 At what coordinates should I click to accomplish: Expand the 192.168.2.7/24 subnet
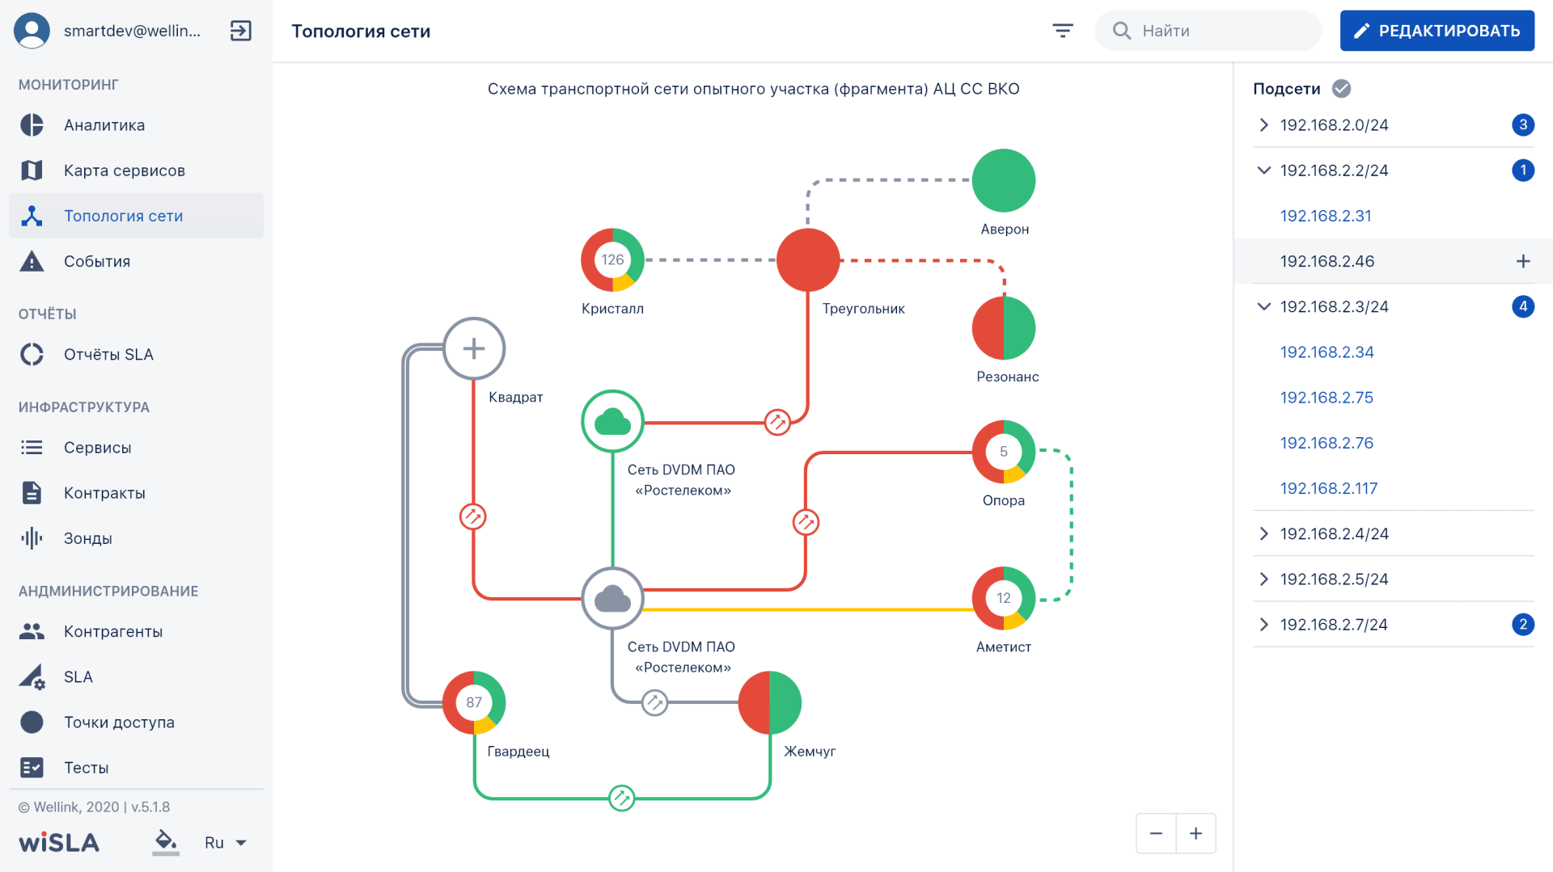[x=1264, y=625]
